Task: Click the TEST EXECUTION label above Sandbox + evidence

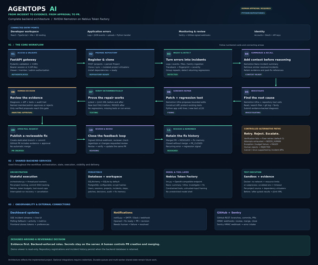Action: (253, 172)
